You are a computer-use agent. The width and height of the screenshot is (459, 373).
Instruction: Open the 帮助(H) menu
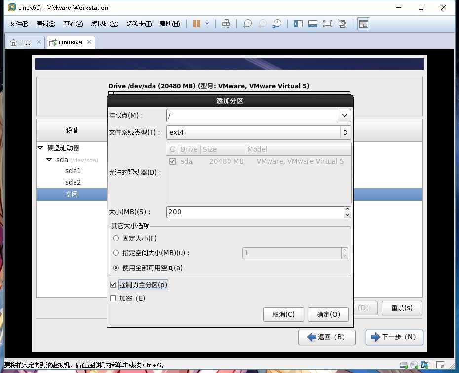coord(169,24)
